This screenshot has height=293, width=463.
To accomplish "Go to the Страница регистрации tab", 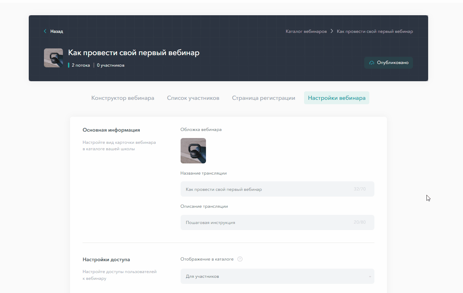I will [263, 98].
